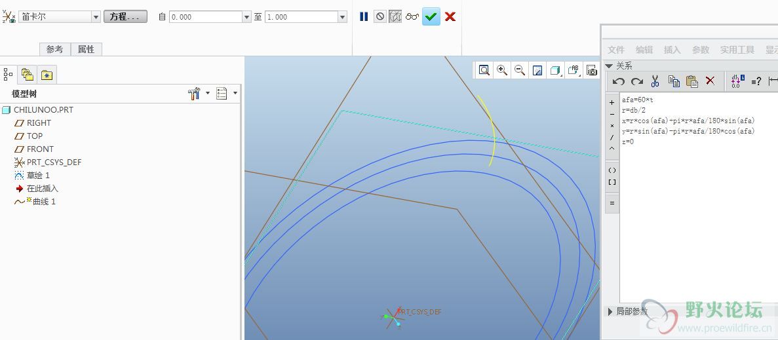Click the Refit view icon

[484, 70]
